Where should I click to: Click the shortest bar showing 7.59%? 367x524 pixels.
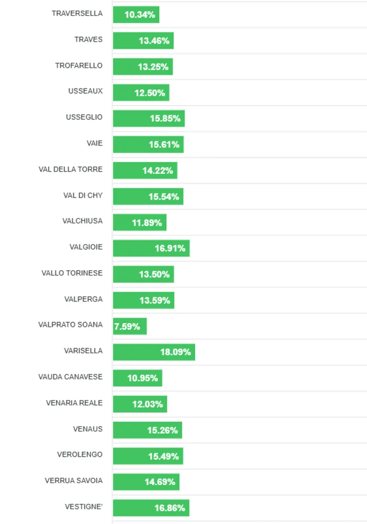[130, 326]
